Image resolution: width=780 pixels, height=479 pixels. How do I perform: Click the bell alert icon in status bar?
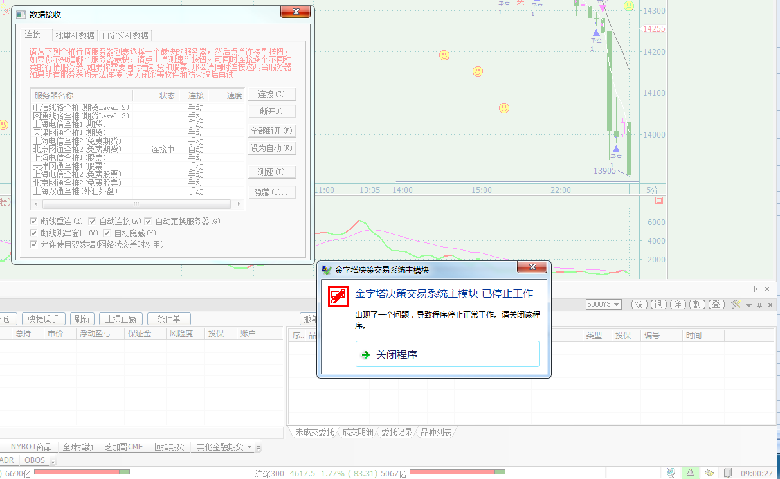(690, 473)
